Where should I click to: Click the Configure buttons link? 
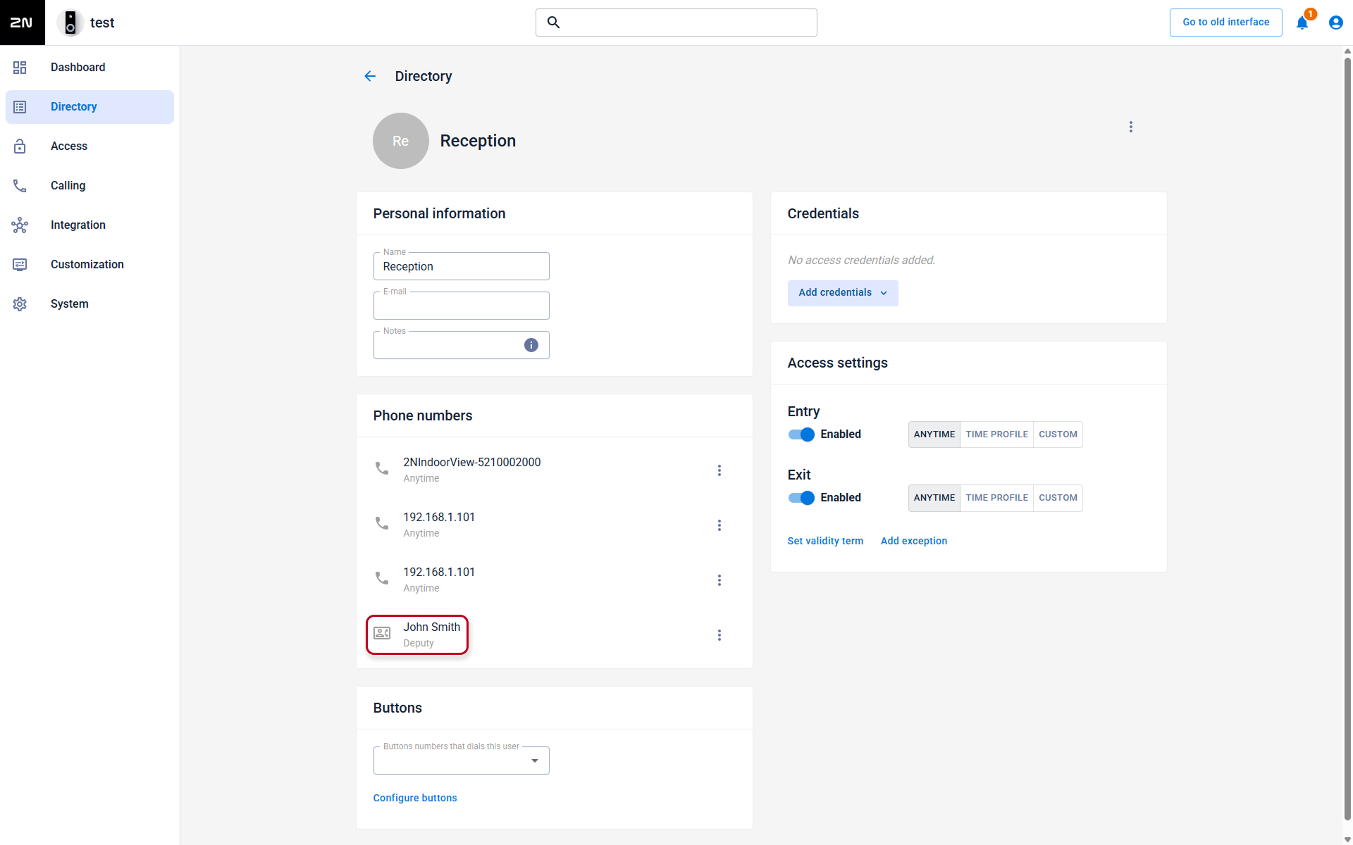pos(415,798)
